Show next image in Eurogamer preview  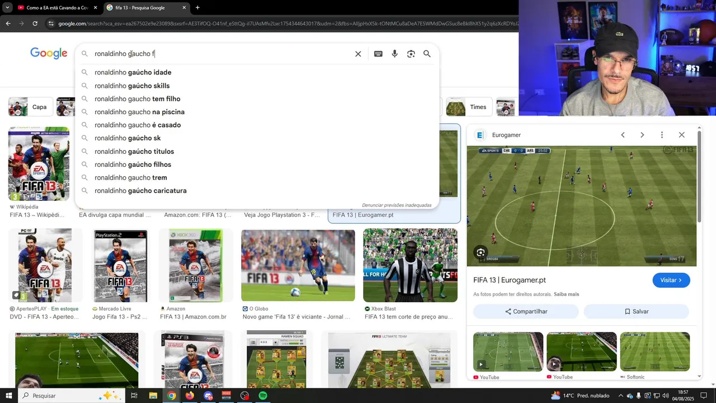tap(642, 135)
